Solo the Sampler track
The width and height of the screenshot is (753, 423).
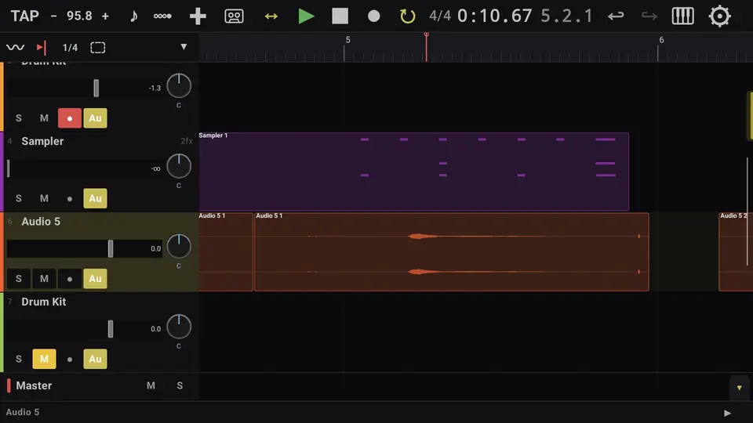(19, 198)
